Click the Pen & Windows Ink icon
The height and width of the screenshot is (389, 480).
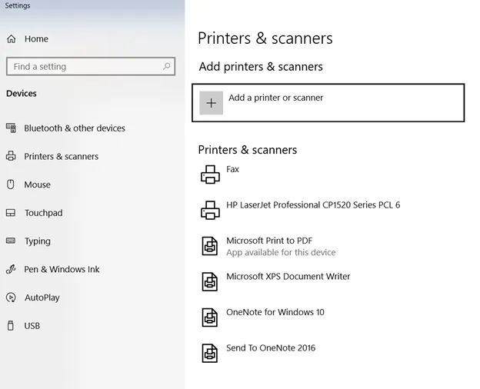click(11, 269)
